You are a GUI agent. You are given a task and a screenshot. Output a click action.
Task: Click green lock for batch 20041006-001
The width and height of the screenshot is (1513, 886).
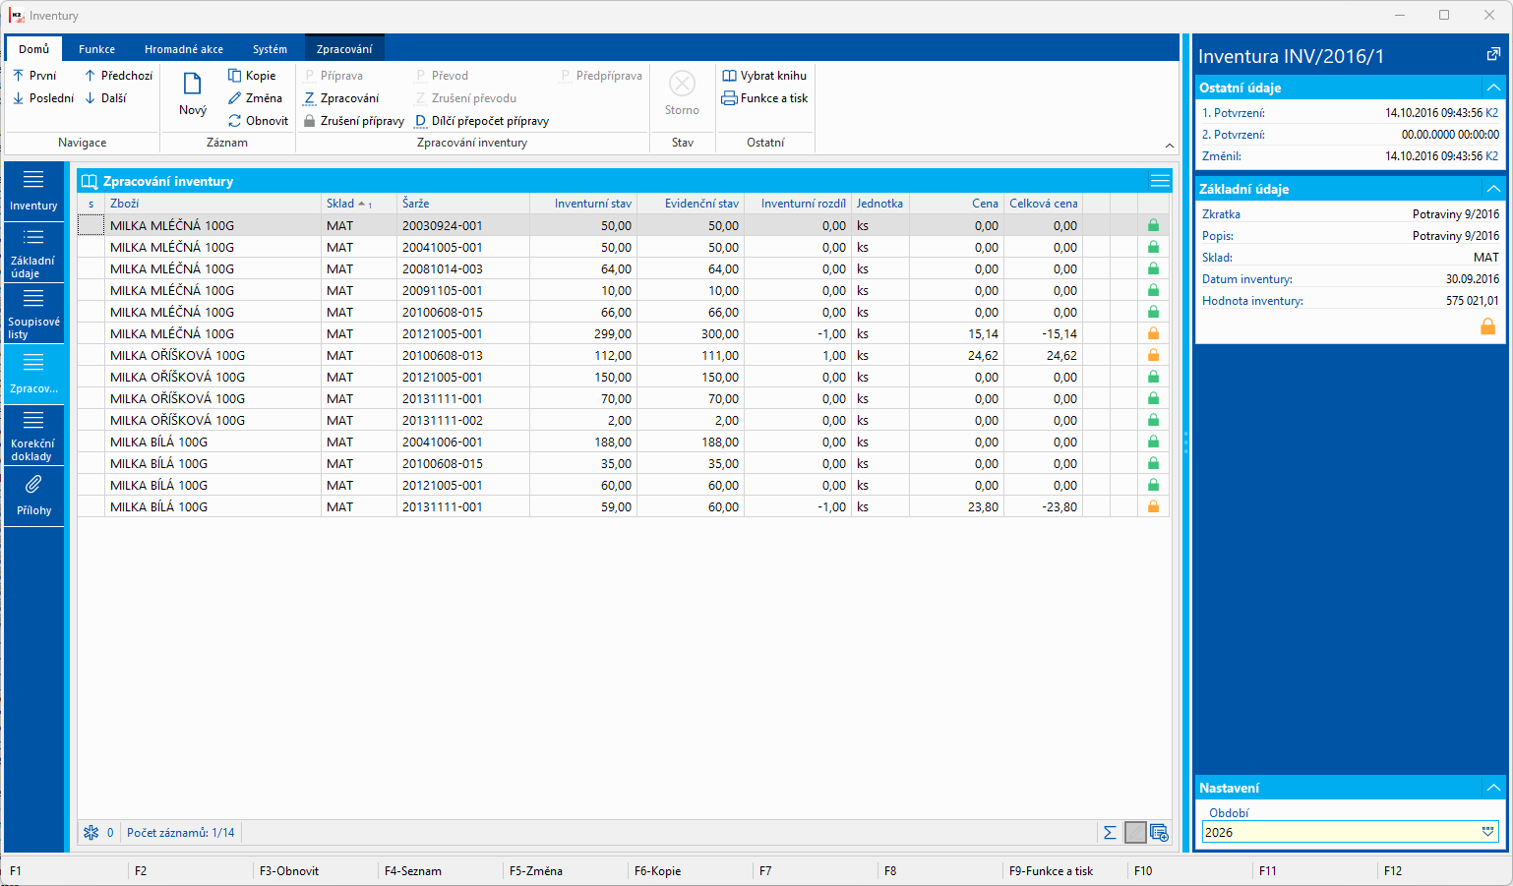pyautogui.click(x=1153, y=442)
